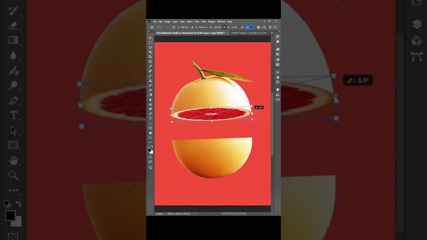The height and width of the screenshot is (240, 427).
Task: Select the Zoom tool
Action: pos(150,137)
